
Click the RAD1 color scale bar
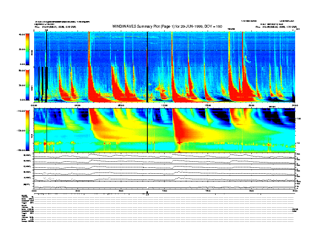pyautogui.click(x=27, y=85)
